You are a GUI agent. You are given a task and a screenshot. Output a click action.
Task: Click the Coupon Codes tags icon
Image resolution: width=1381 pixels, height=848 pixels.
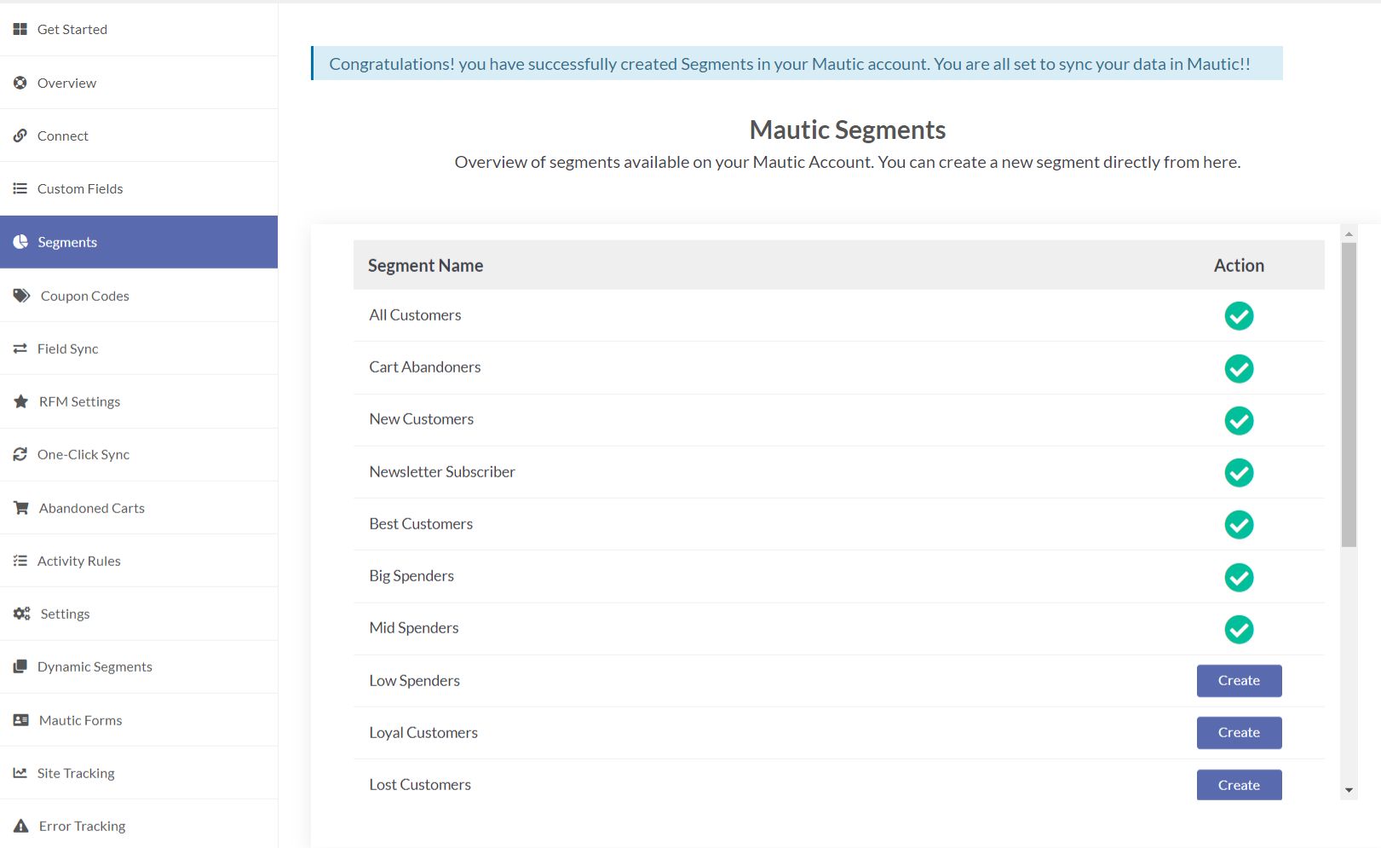tap(21, 296)
